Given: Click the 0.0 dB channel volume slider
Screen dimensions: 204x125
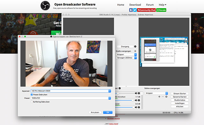Looking at the screenshot, I should pyautogui.click(x=125, y=107).
